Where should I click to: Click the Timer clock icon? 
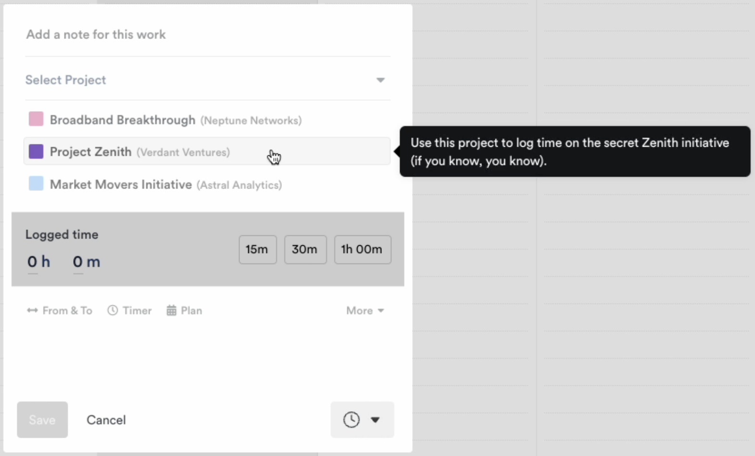pyautogui.click(x=113, y=311)
